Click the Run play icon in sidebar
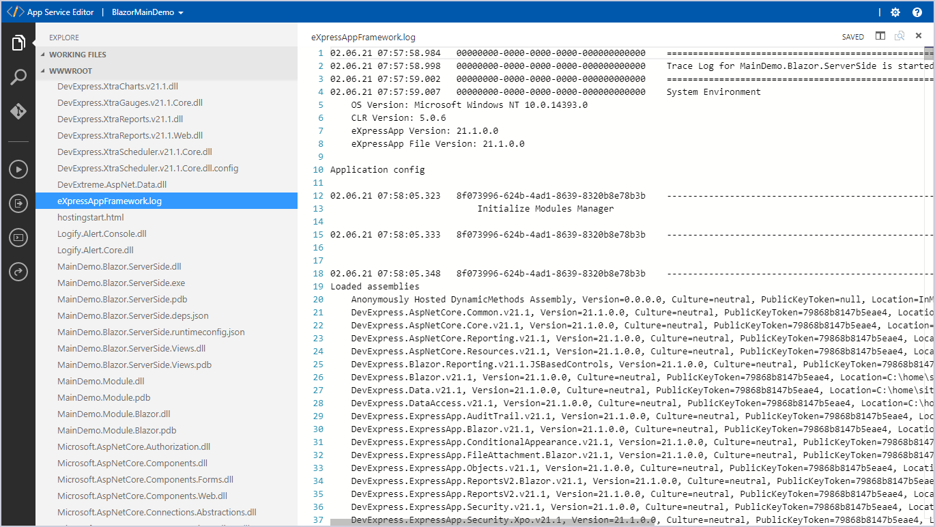The width and height of the screenshot is (935, 527). (18, 169)
